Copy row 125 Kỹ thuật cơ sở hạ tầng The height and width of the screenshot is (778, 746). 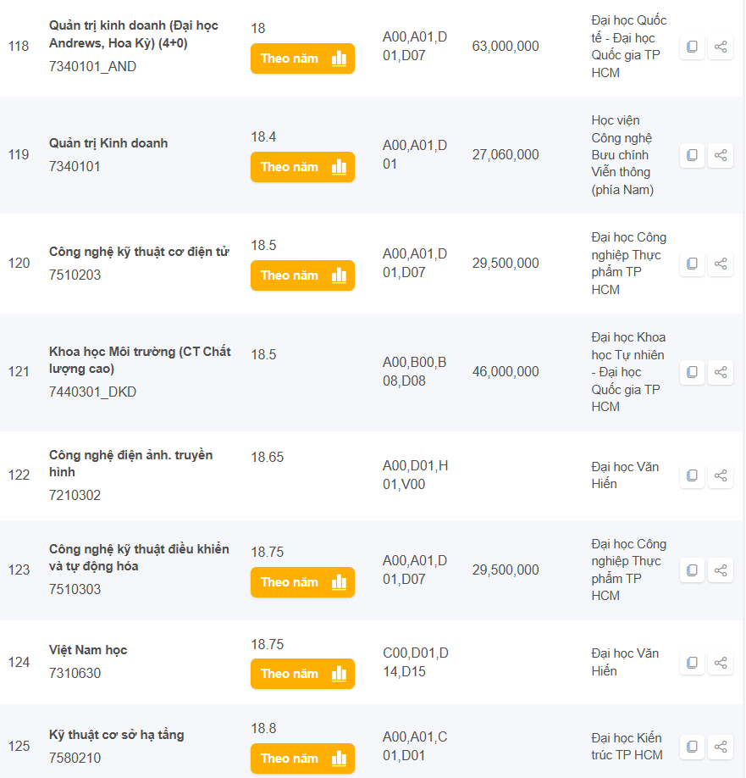coord(692,747)
